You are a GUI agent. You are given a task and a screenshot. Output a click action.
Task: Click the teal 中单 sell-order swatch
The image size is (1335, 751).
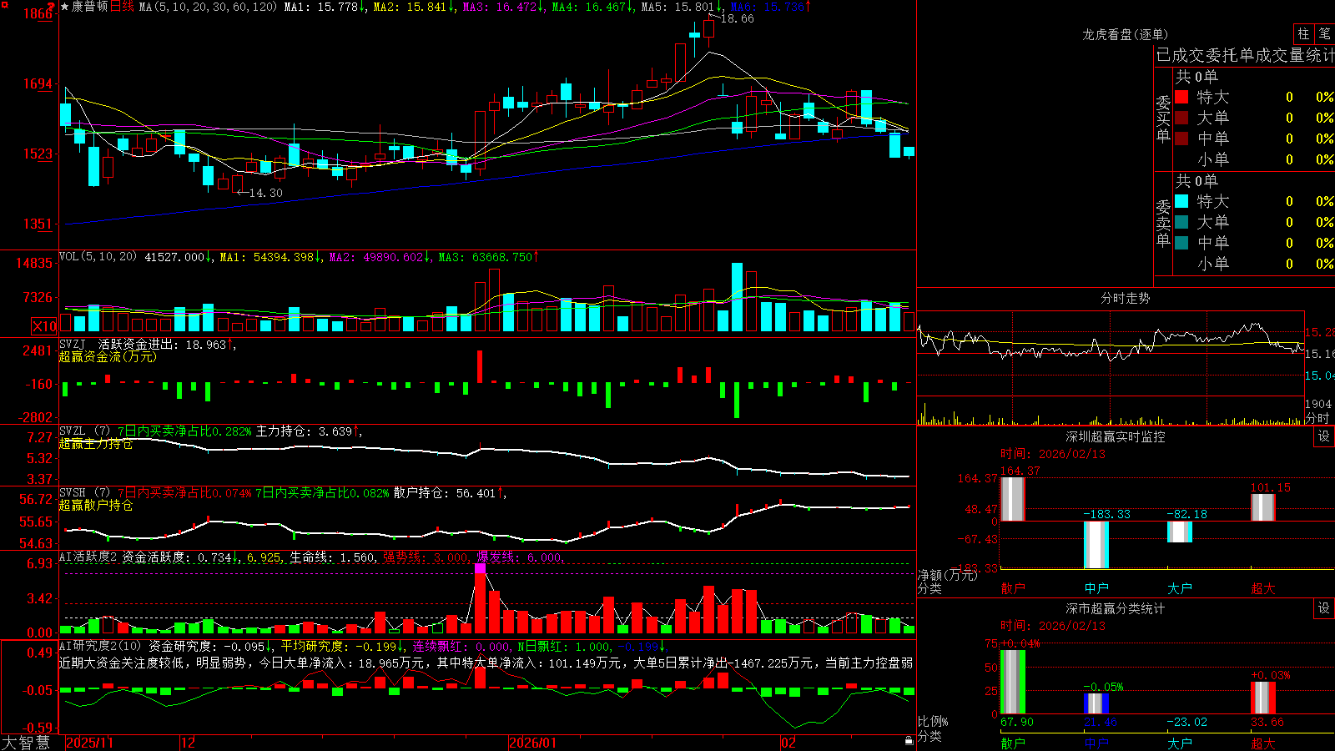(1181, 243)
